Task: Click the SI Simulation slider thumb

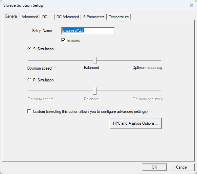Action: pos(94,60)
